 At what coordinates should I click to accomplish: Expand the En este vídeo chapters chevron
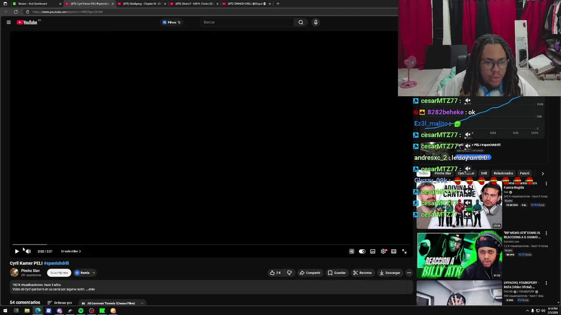coord(80,251)
